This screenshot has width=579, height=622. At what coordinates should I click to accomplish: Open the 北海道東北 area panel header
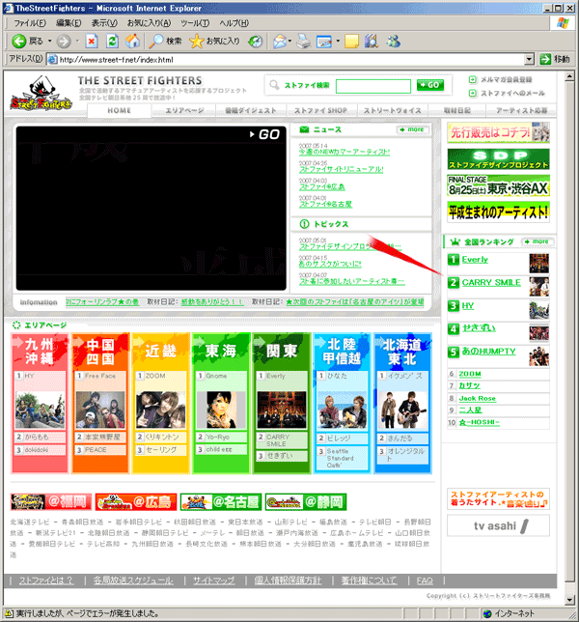click(x=401, y=352)
